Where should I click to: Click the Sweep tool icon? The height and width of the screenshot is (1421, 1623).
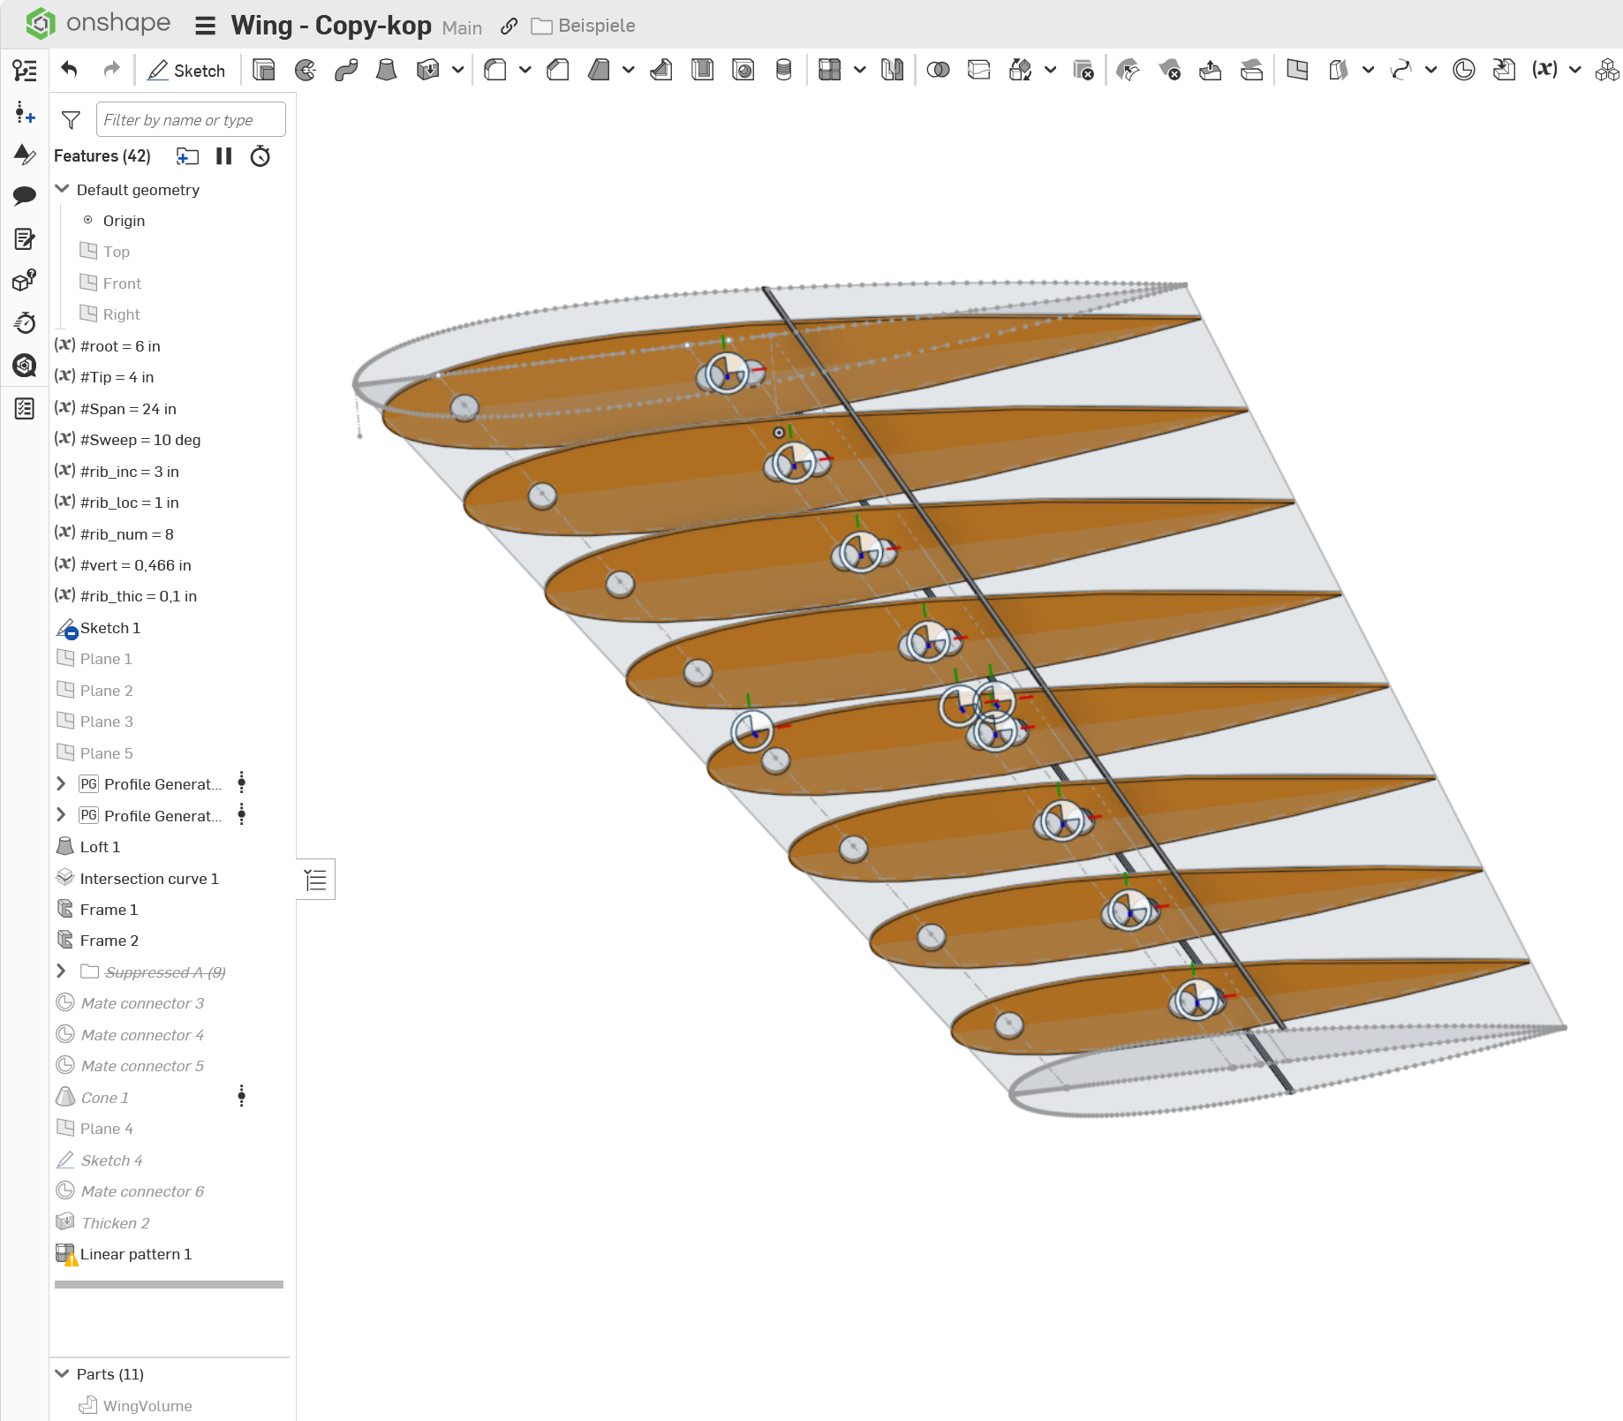coord(346,70)
